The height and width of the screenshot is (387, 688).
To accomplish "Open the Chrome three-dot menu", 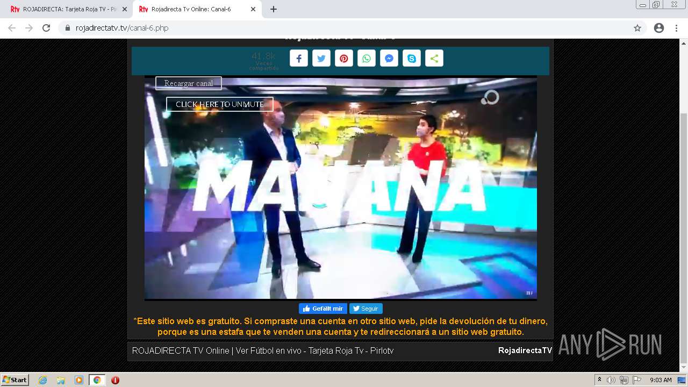I will point(676,28).
